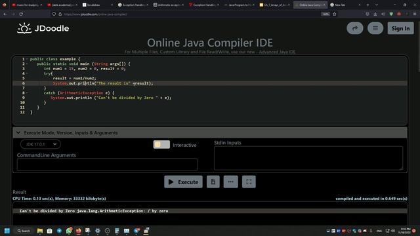Click the CPU Time and Memory status text

tap(59, 199)
